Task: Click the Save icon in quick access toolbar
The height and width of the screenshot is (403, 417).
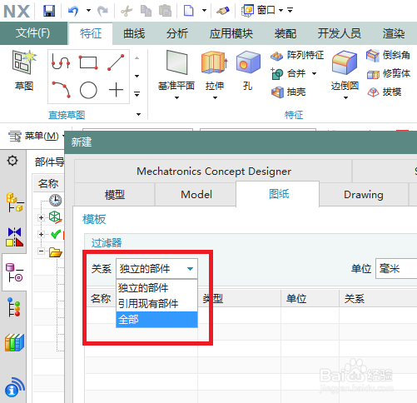Action: click(x=49, y=11)
